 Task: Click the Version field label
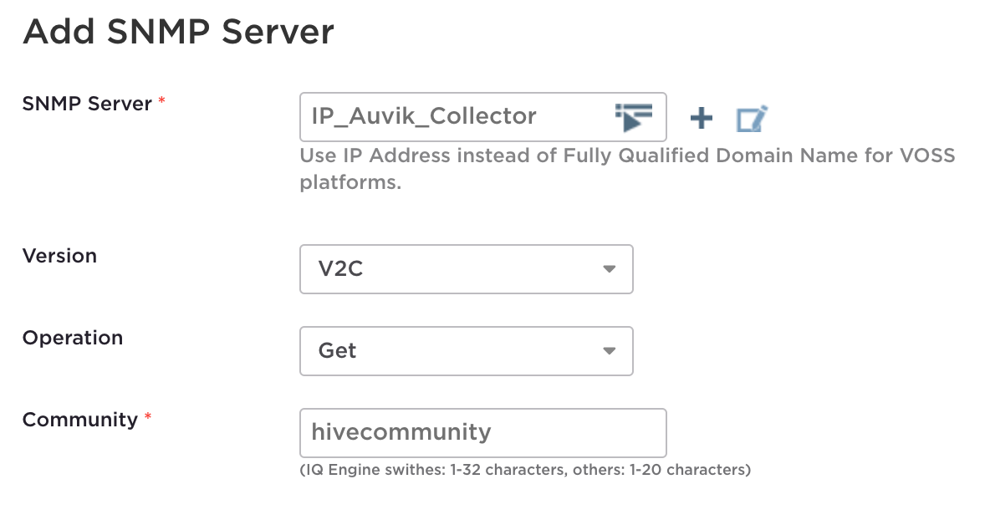pos(59,256)
